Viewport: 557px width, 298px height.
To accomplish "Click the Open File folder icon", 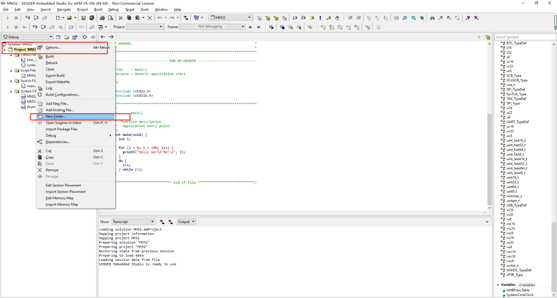I will pos(69,17).
